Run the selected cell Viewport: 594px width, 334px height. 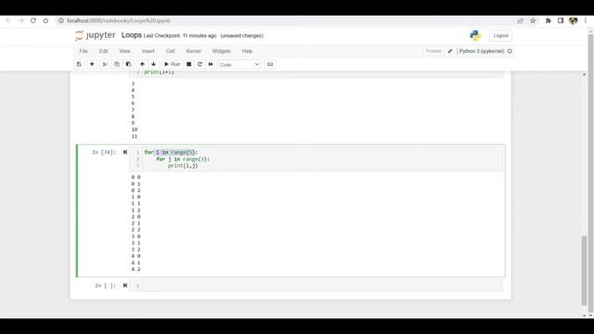(x=172, y=64)
